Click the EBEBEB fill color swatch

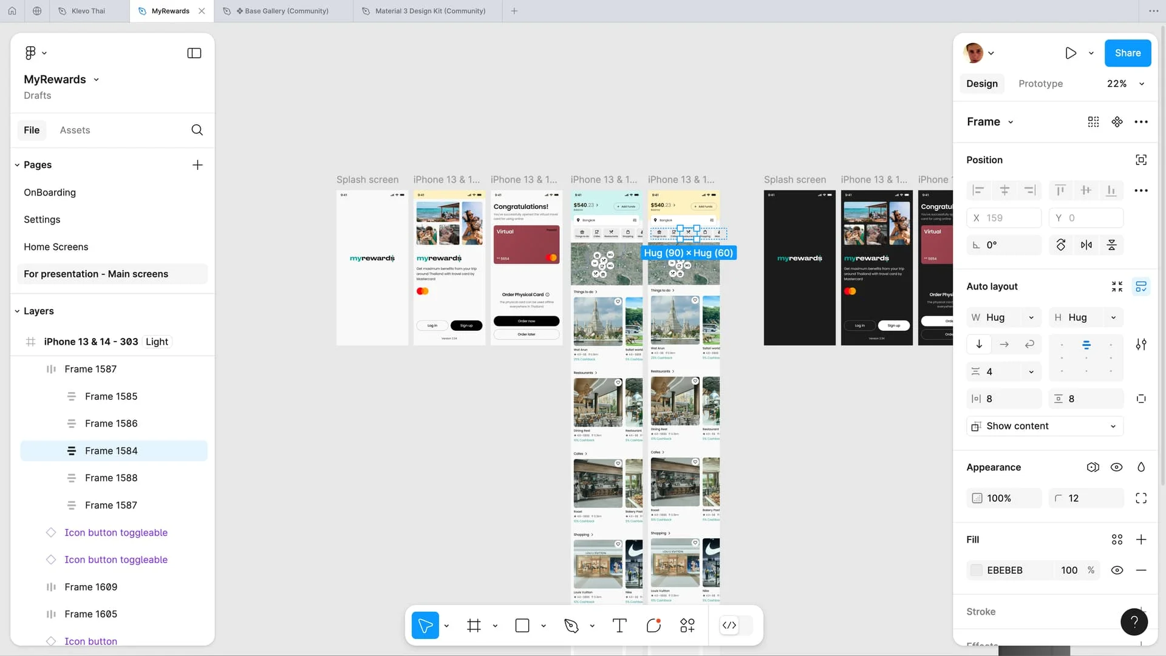(977, 570)
